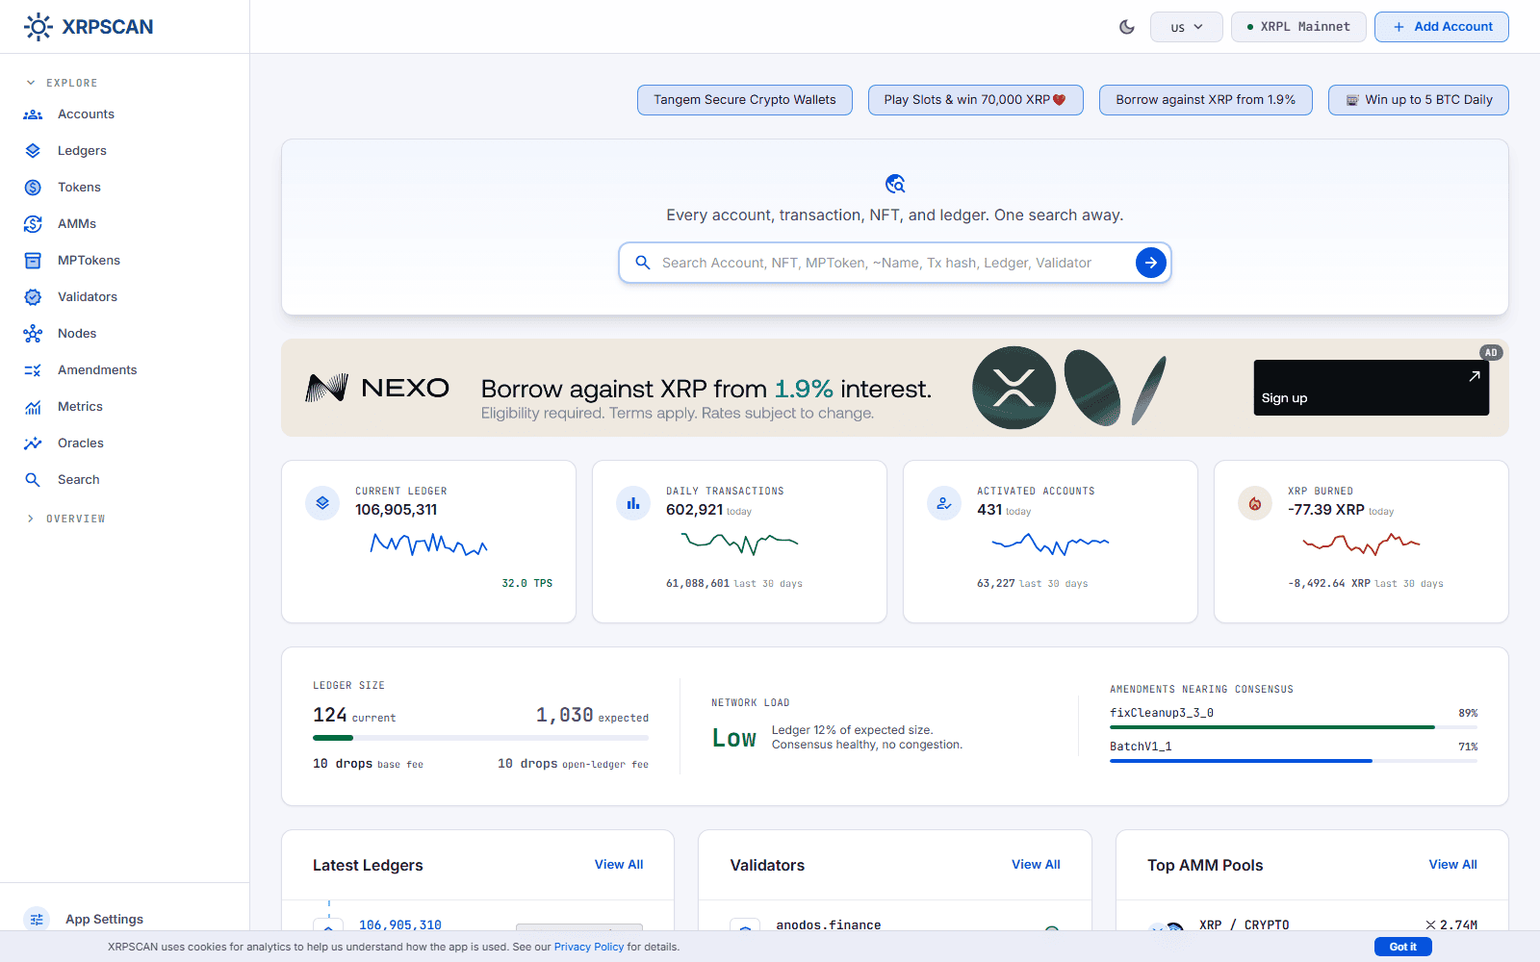
Task: Select the Accounts menu label
Action: [x=86, y=114]
